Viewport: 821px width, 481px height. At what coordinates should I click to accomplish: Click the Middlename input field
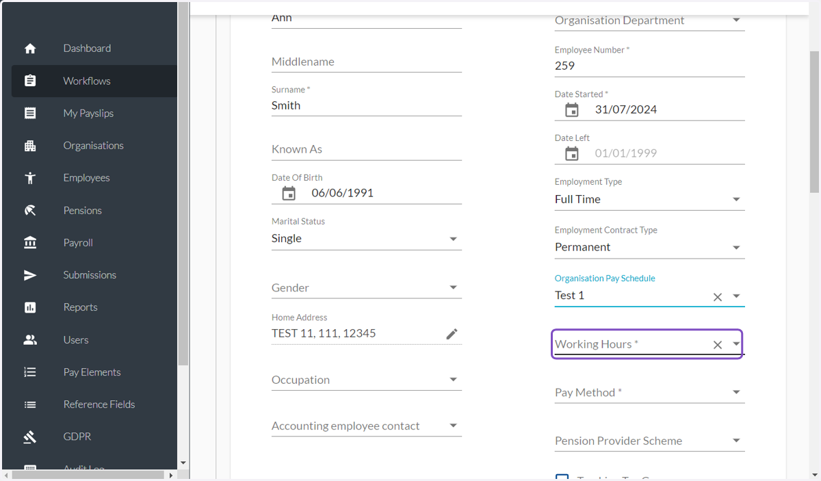pyautogui.click(x=367, y=62)
